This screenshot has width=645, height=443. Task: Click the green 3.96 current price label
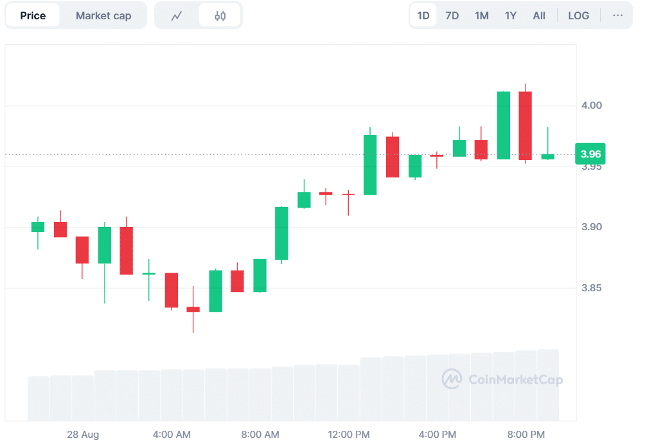coord(590,154)
